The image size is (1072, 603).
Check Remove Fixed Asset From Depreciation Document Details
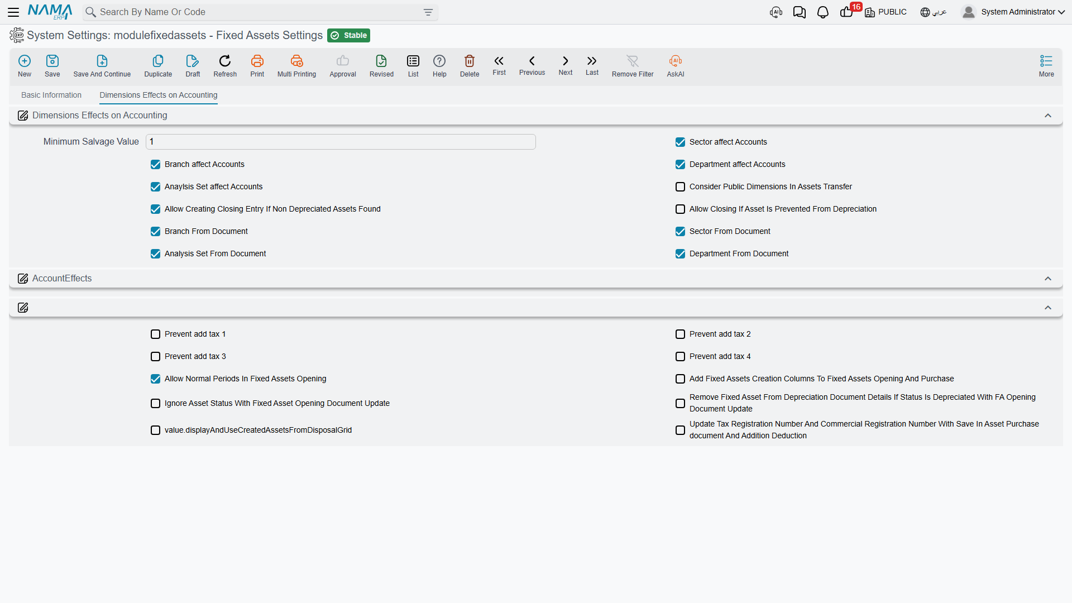click(x=680, y=404)
